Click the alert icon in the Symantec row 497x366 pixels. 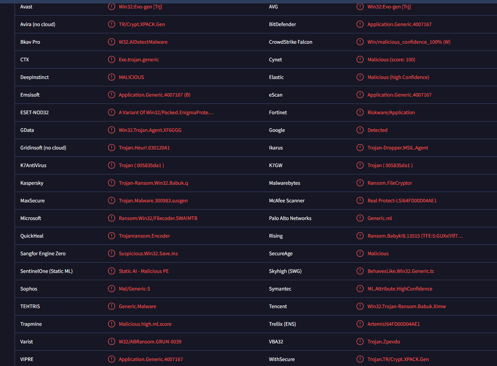[x=360, y=289]
